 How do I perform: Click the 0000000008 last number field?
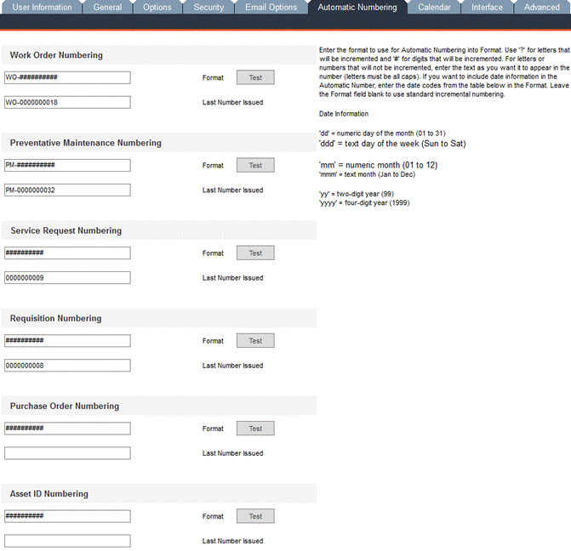[67, 366]
